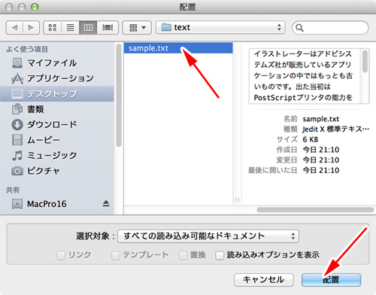Screen dimensions: 376x295
Task: Switch to Cover Flow view
Action: coord(108,27)
